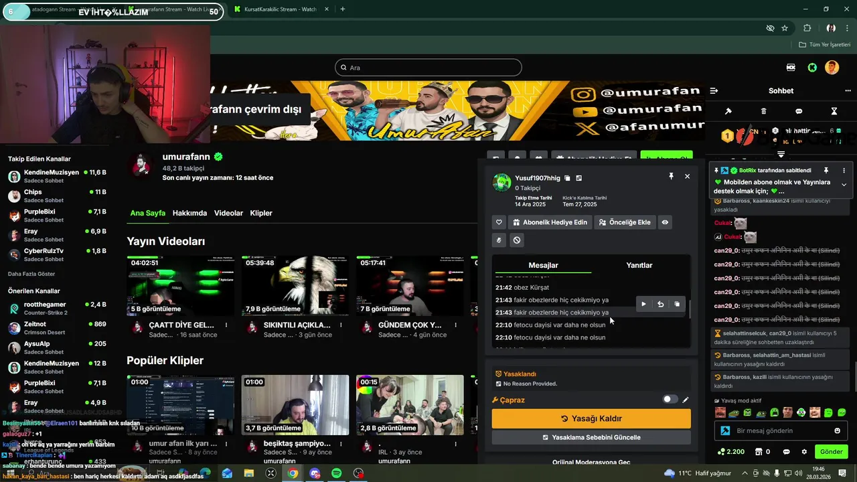Click the 2.200 channel points icon
Image resolution: width=857 pixels, height=482 pixels.
pyautogui.click(x=721, y=452)
